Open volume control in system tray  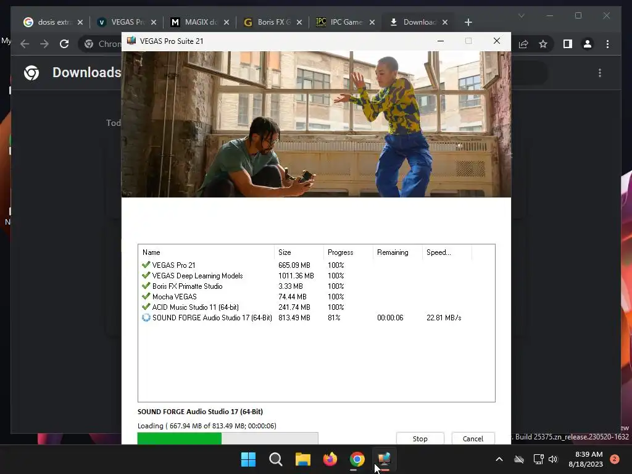click(x=553, y=459)
